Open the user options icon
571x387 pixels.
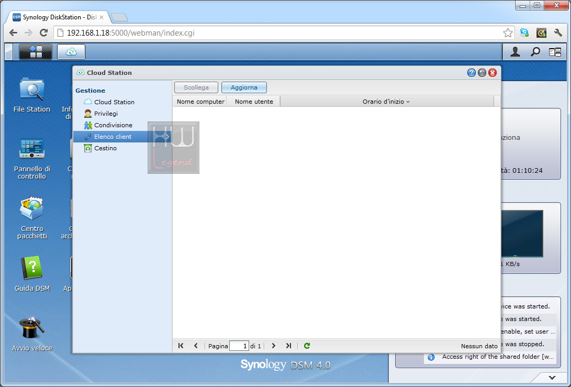point(515,52)
